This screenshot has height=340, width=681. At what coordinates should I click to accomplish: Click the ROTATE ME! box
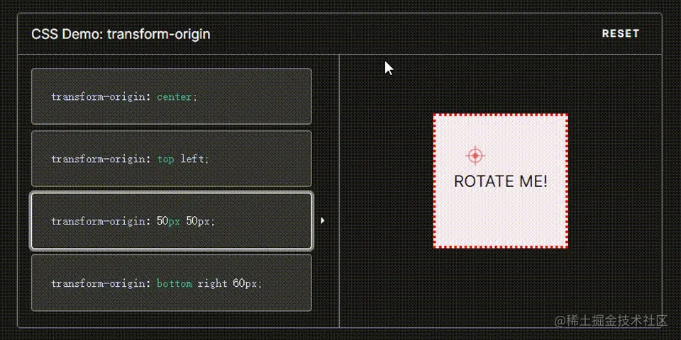pos(500,181)
